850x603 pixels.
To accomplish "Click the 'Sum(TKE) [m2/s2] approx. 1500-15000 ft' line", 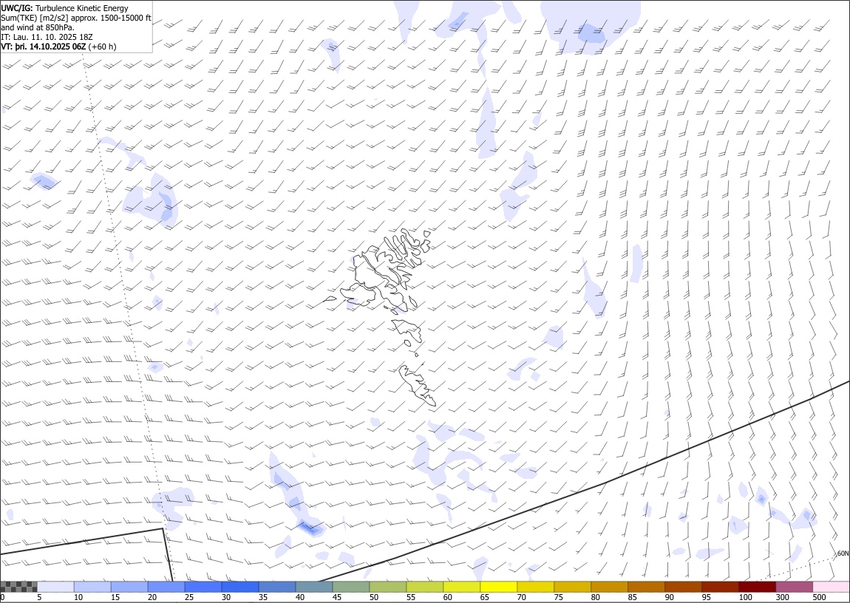I will coord(76,18).
